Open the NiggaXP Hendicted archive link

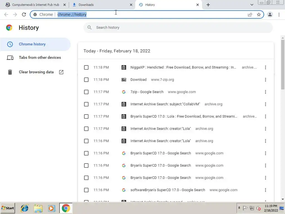[x=183, y=67]
